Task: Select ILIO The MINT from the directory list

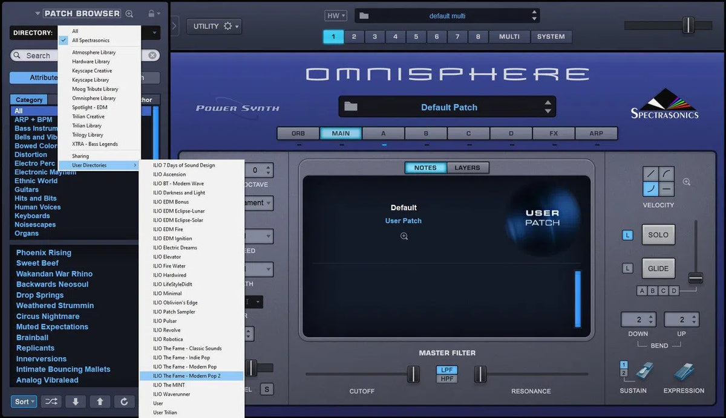Action: click(169, 385)
